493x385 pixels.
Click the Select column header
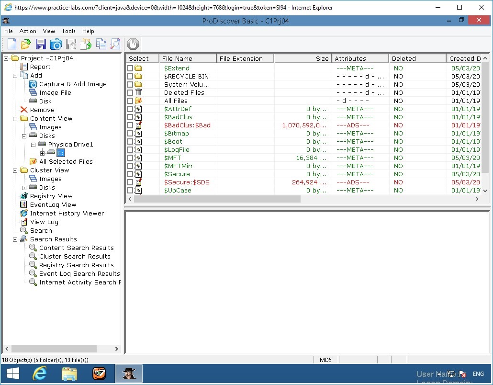(x=142, y=58)
